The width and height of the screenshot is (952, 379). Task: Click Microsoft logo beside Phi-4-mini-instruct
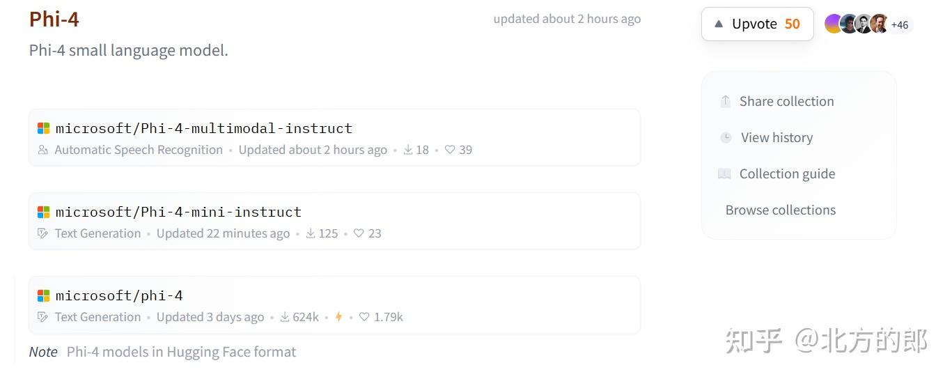coord(43,212)
